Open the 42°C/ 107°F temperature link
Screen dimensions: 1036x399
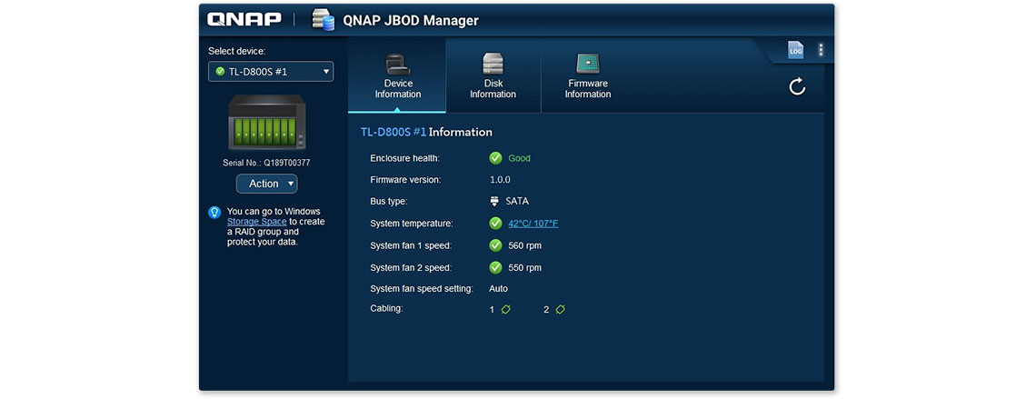pyautogui.click(x=533, y=224)
